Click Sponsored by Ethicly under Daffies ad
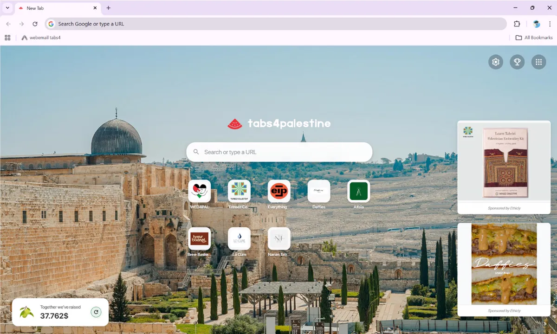The height and width of the screenshot is (334, 557). pos(504,311)
